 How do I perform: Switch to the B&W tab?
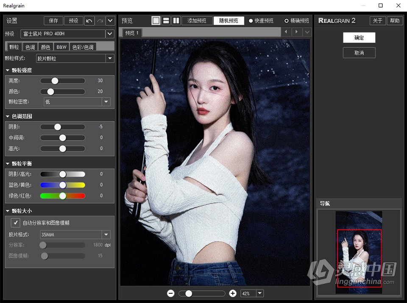tap(61, 47)
